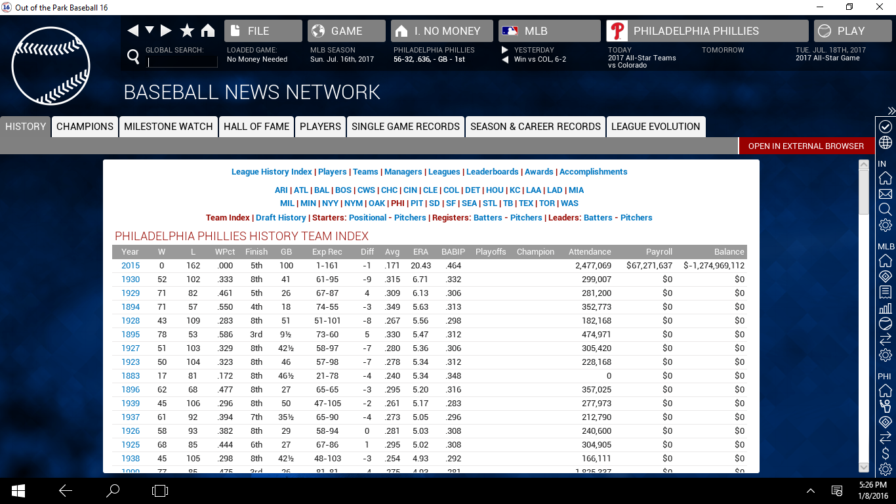896x504 pixels.
Task: Open the Starters Positional link
Action: pos(368,218)
